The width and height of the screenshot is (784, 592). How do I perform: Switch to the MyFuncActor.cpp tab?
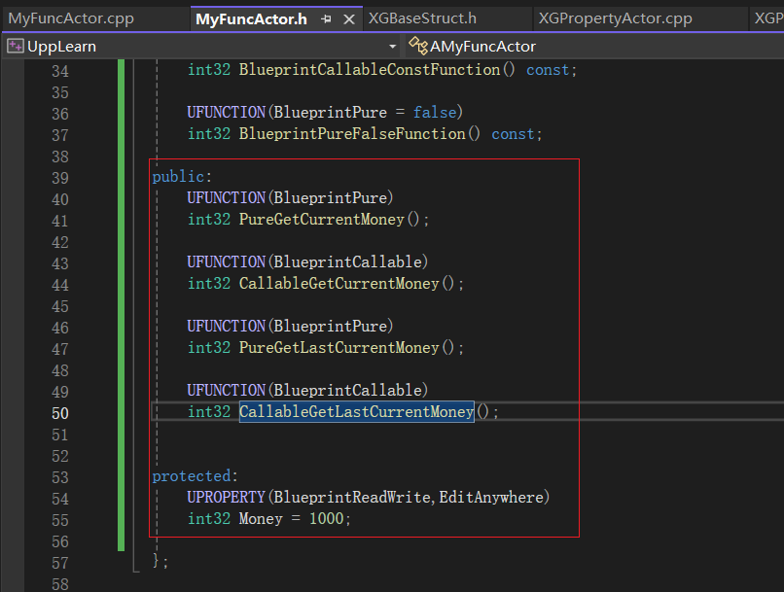click(71, 18)
